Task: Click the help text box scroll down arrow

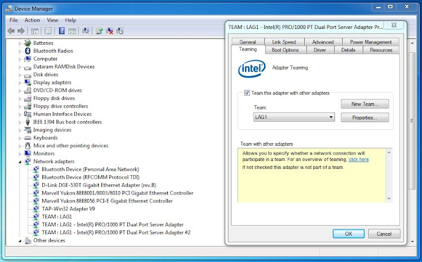Action: (389, 199)
